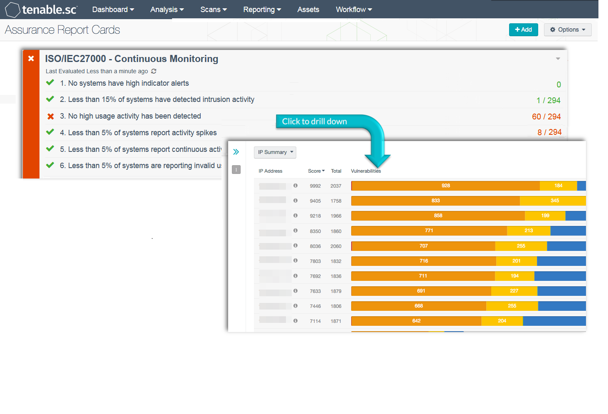Open the Analysis menu
This screenshot has height=414, width=608.
pos(167,9)
